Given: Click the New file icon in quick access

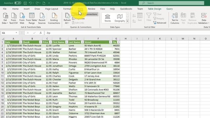Looking at the screenshot, I should (x=44, y=3).
